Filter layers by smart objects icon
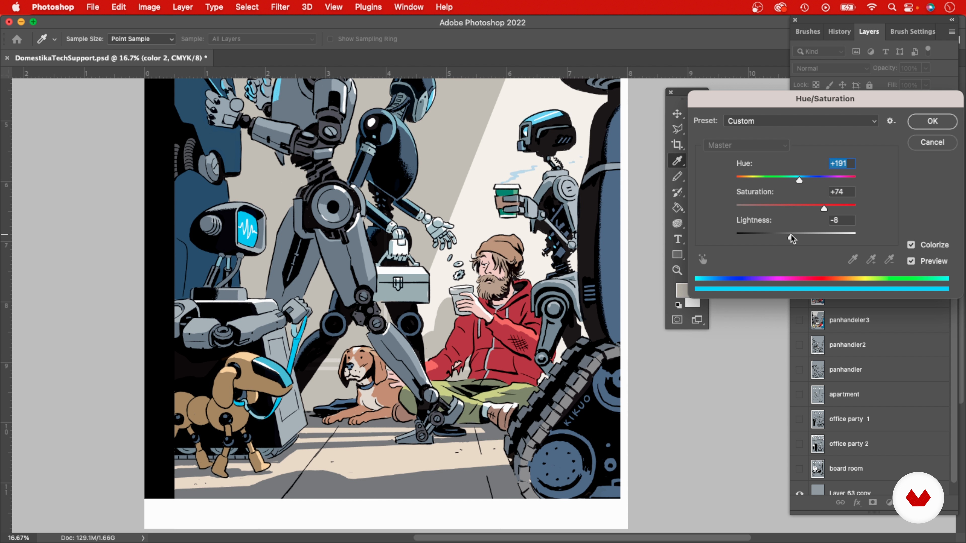Viewport: 966px width, 543px height. coord(915,52)
